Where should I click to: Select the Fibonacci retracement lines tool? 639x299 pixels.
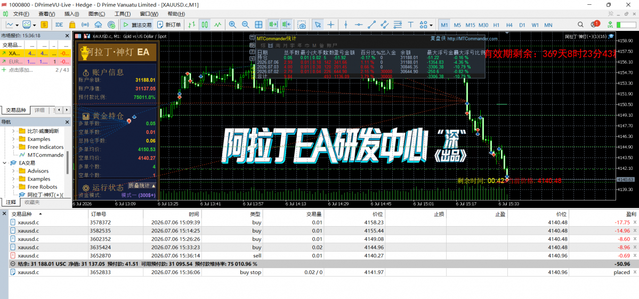tap(398, 24)
